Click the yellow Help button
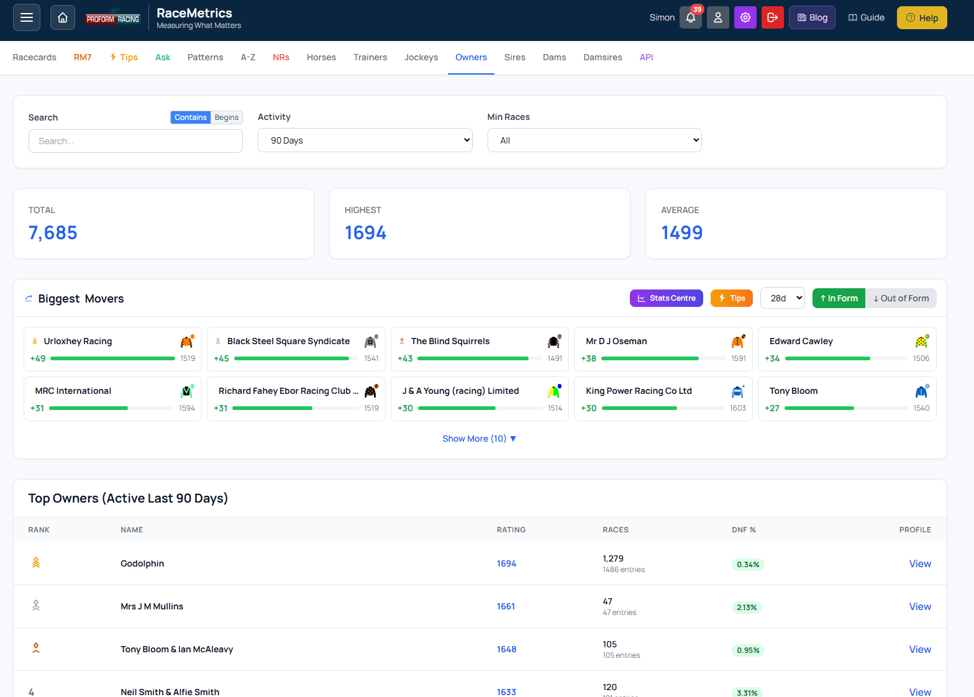This screenshot has height=697, width=974. coord(922,17)
